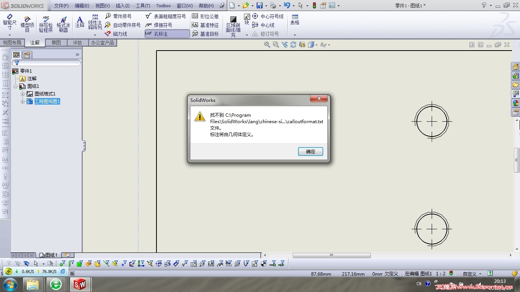Open the Undo history dropdown arrow
520x292 pixels.
pyautogui.click(x=293, y=6)
